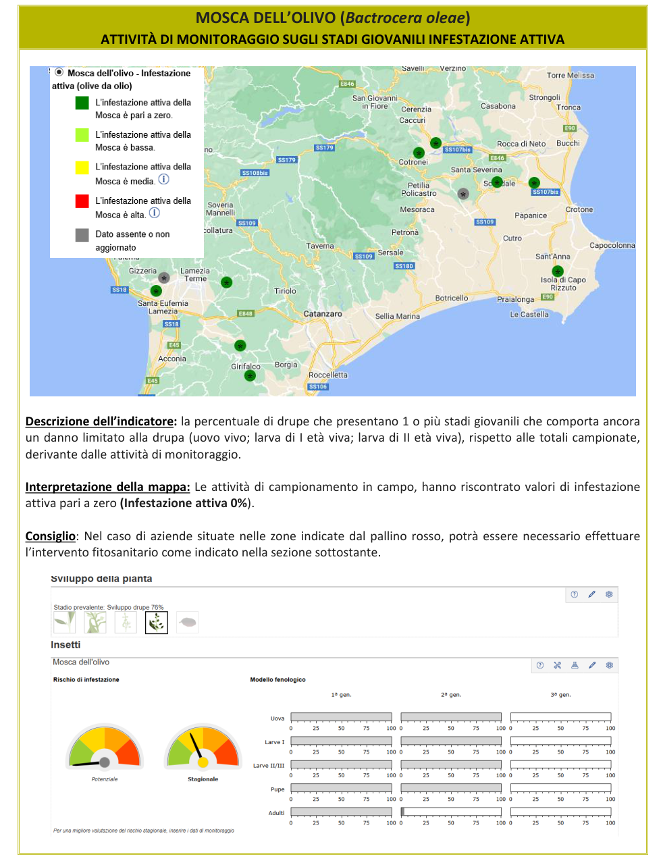This screenshot has width=661, height=863.
Task: Click gray map marker near Petilia Policastro
Action: (x=463, y=194)
